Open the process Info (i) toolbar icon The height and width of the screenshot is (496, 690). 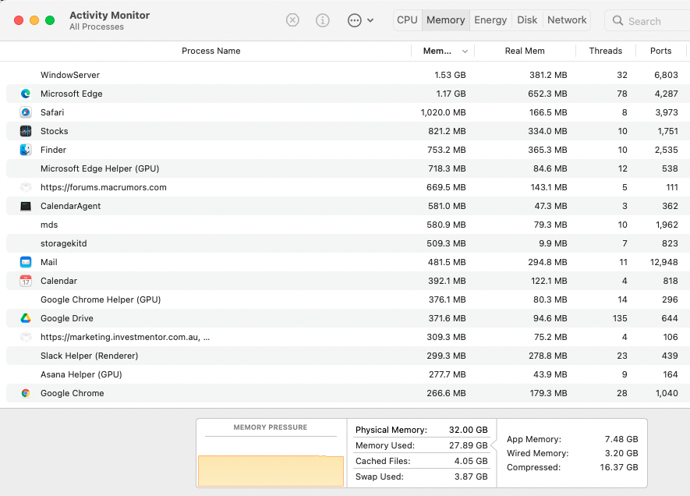pos(323,20)
